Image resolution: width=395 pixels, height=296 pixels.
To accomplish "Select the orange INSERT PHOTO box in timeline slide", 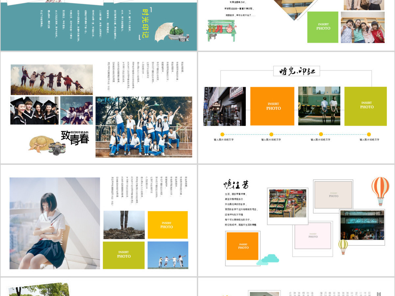I will (272, 106).
